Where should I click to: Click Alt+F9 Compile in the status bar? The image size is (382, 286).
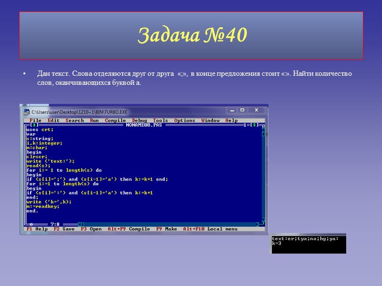click(129, 229)
